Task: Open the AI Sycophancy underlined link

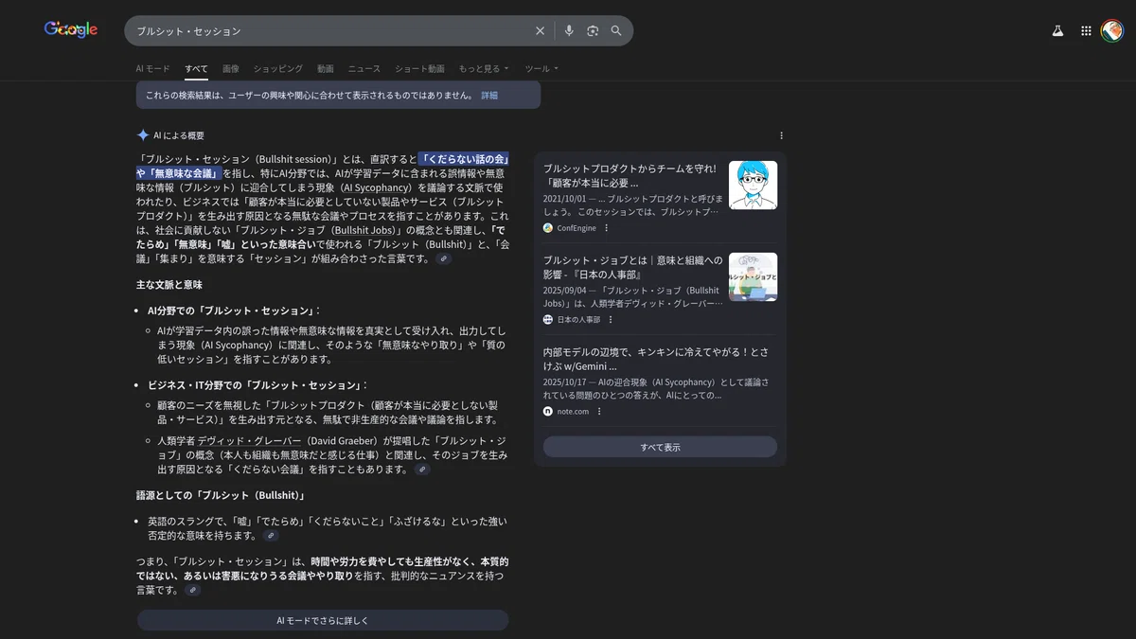Action: (x=377, y=187)
